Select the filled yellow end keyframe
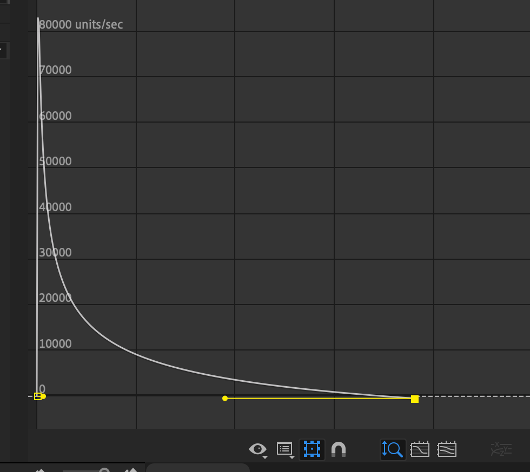Screen dimensions: 530x472 coord(415,399)
